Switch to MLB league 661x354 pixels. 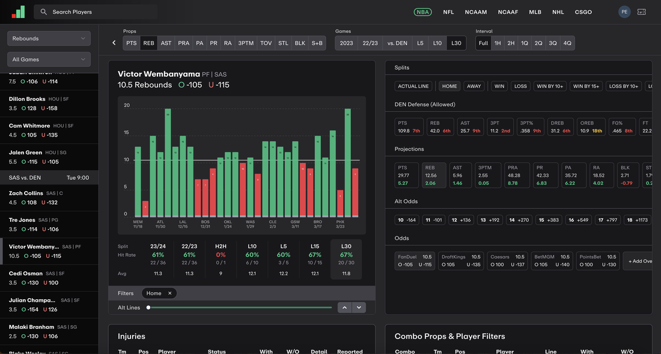[x=535, y=12]
